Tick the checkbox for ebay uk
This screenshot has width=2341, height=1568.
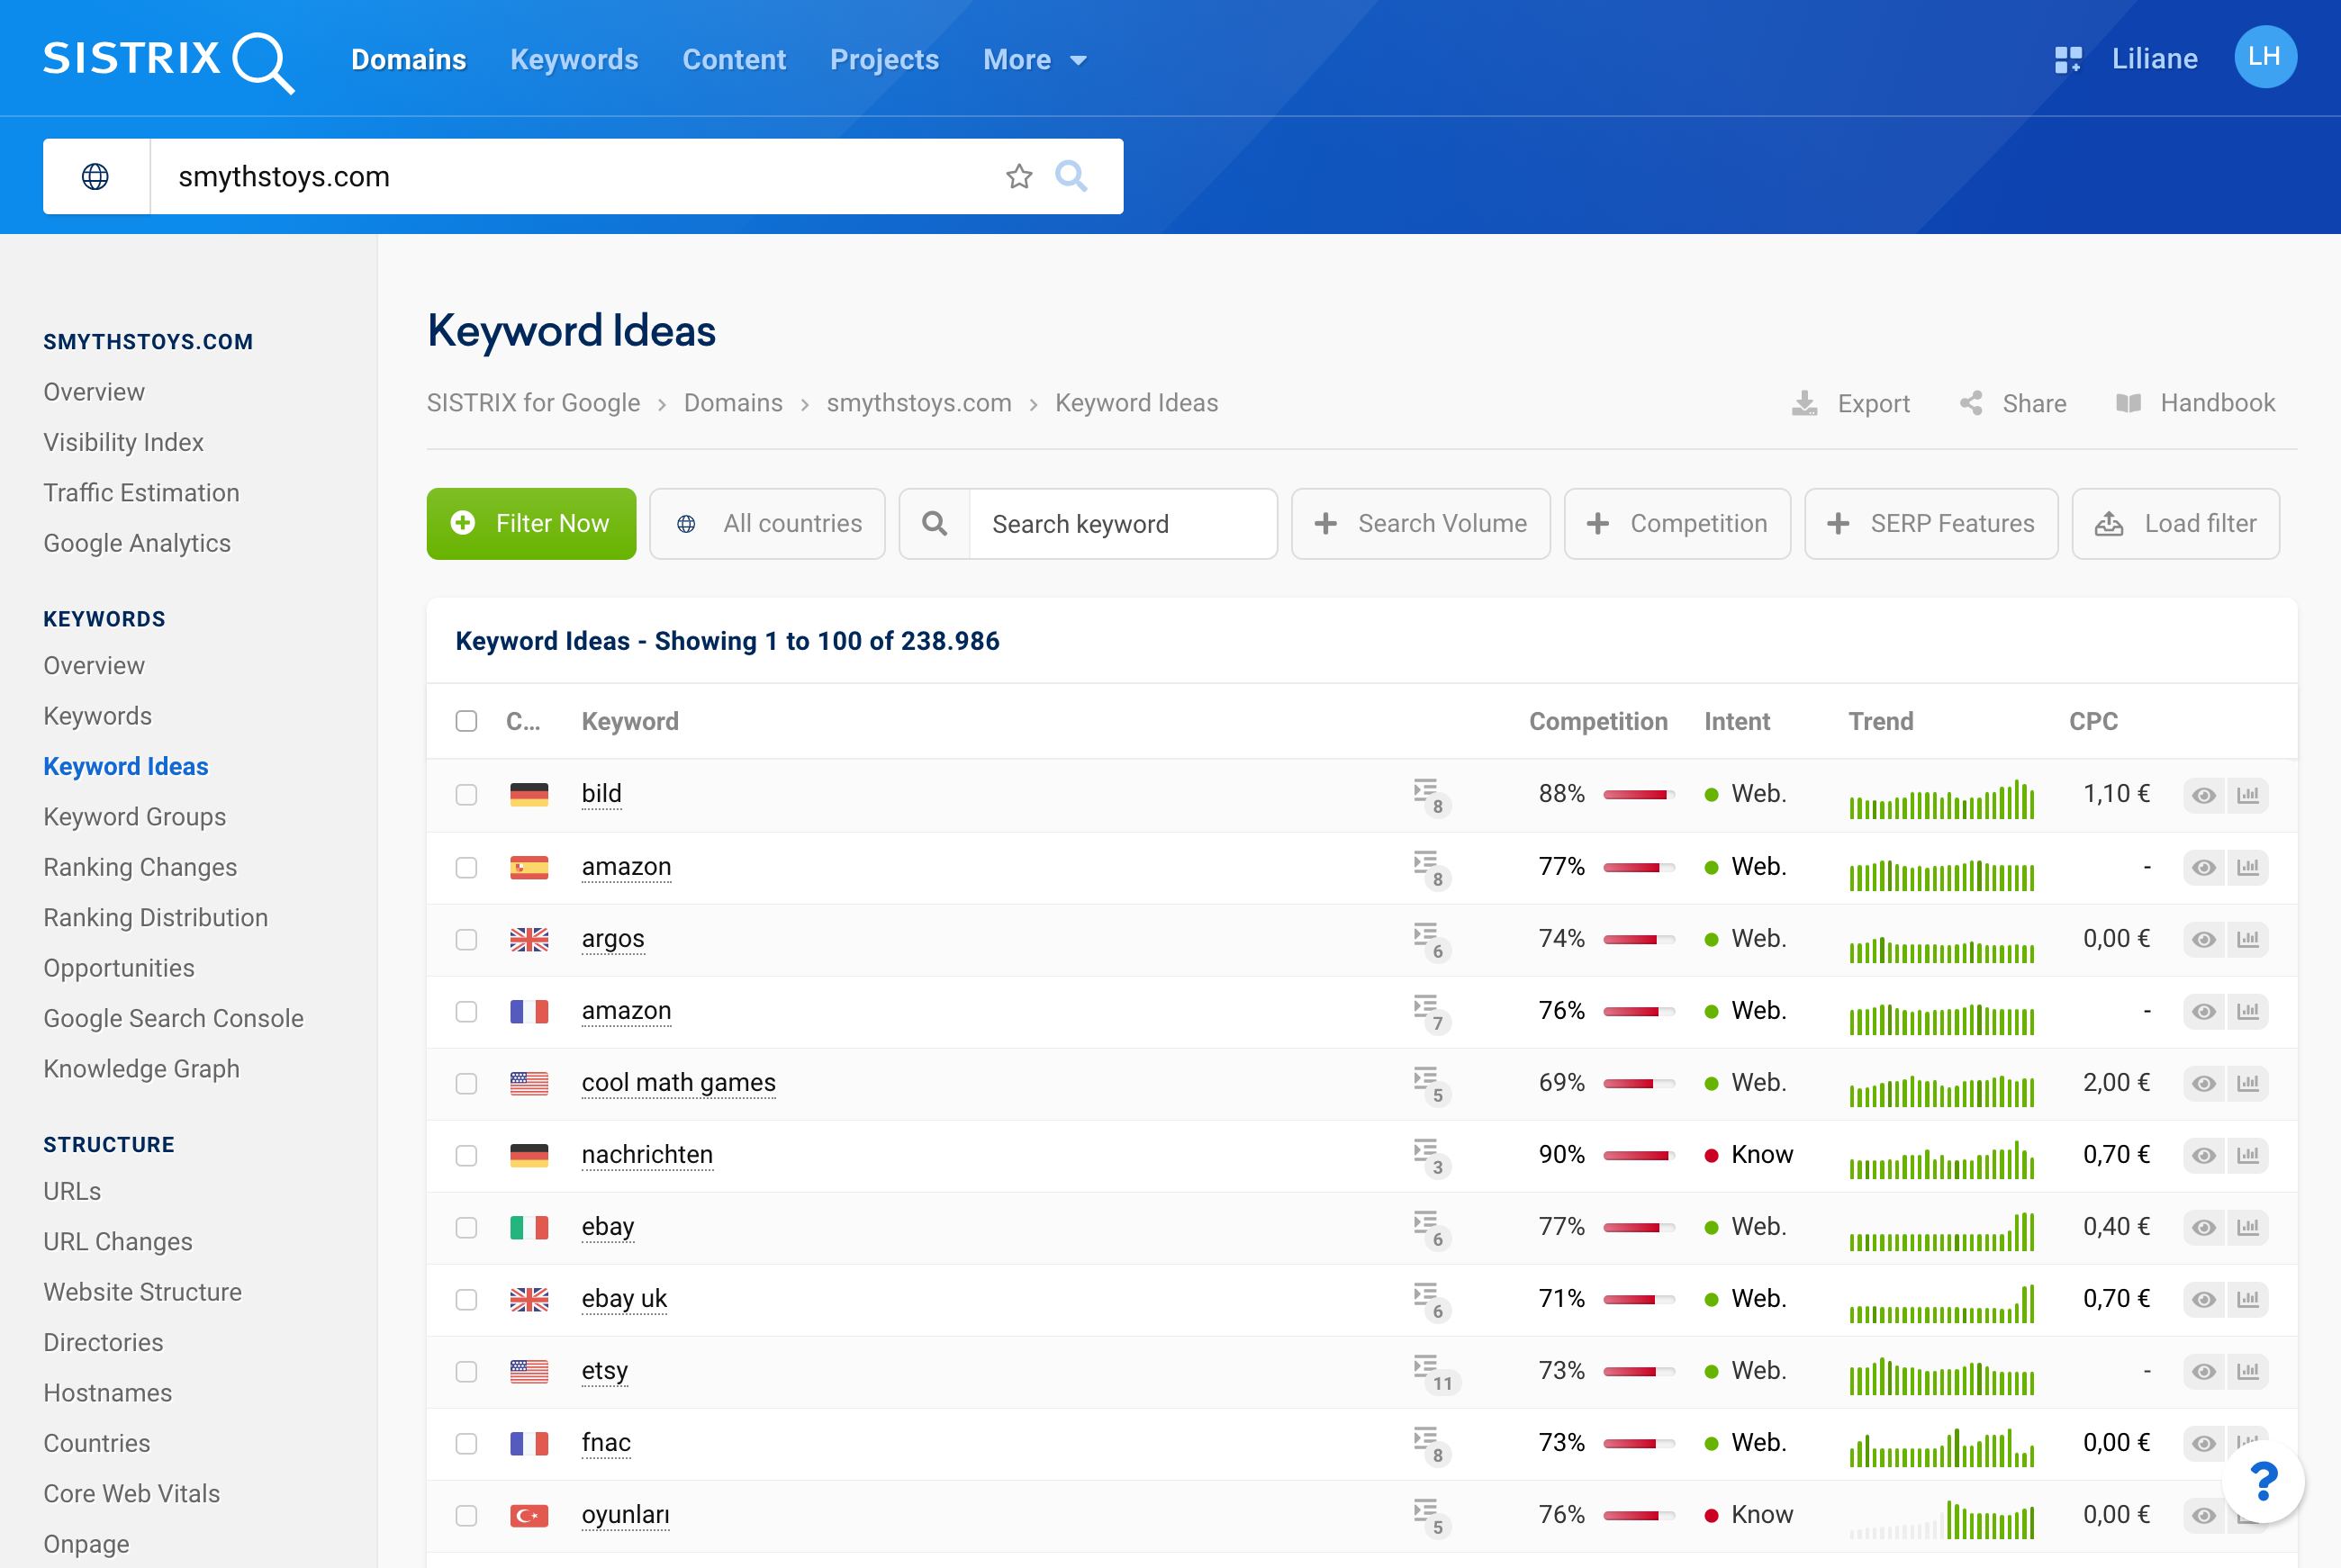(x=466, y=1299)
